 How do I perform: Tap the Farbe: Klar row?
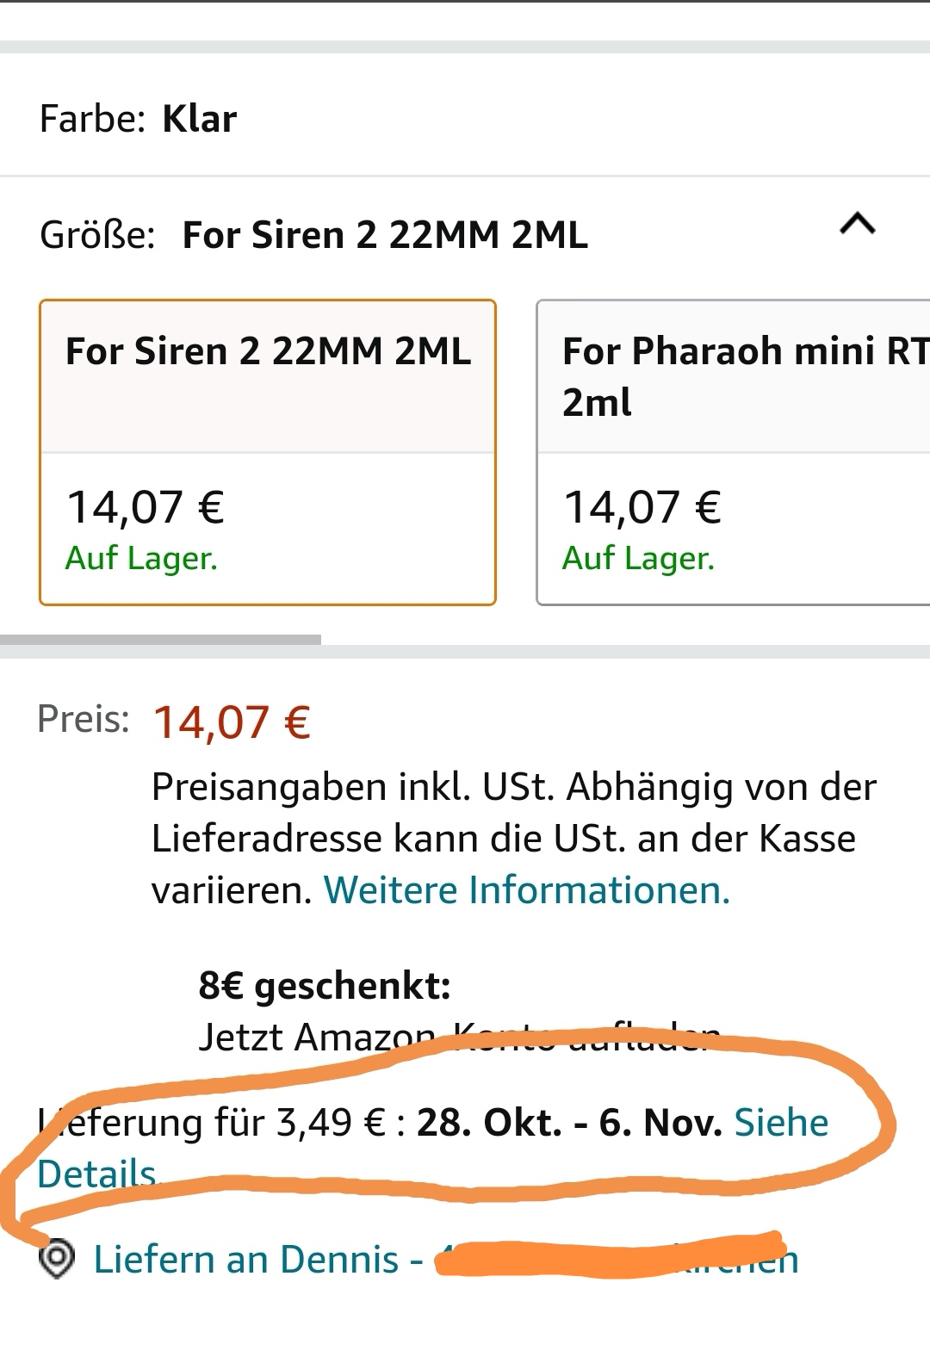[139, 119]
